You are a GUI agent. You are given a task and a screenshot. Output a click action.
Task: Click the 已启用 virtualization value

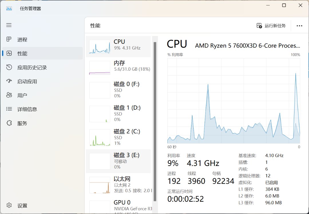[272, 183]
